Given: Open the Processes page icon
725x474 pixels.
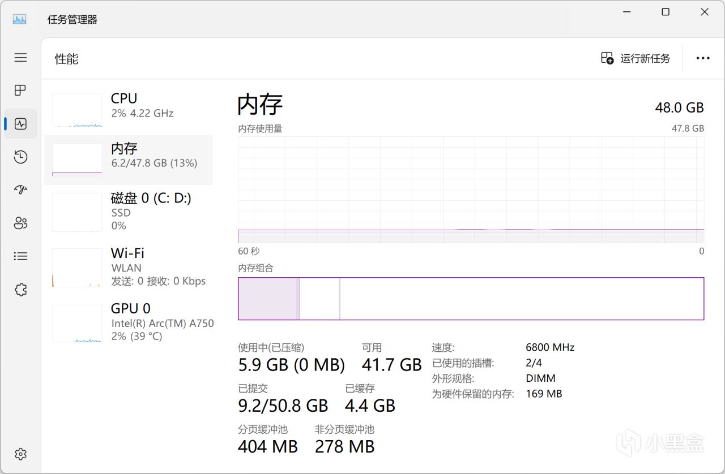Looking at the screenshot, I should tap(21, 91).
